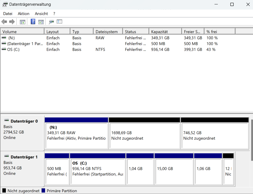Screen dimensions: 253x194
Task: Toggle the action pane visibility
Action: [41, 22]
